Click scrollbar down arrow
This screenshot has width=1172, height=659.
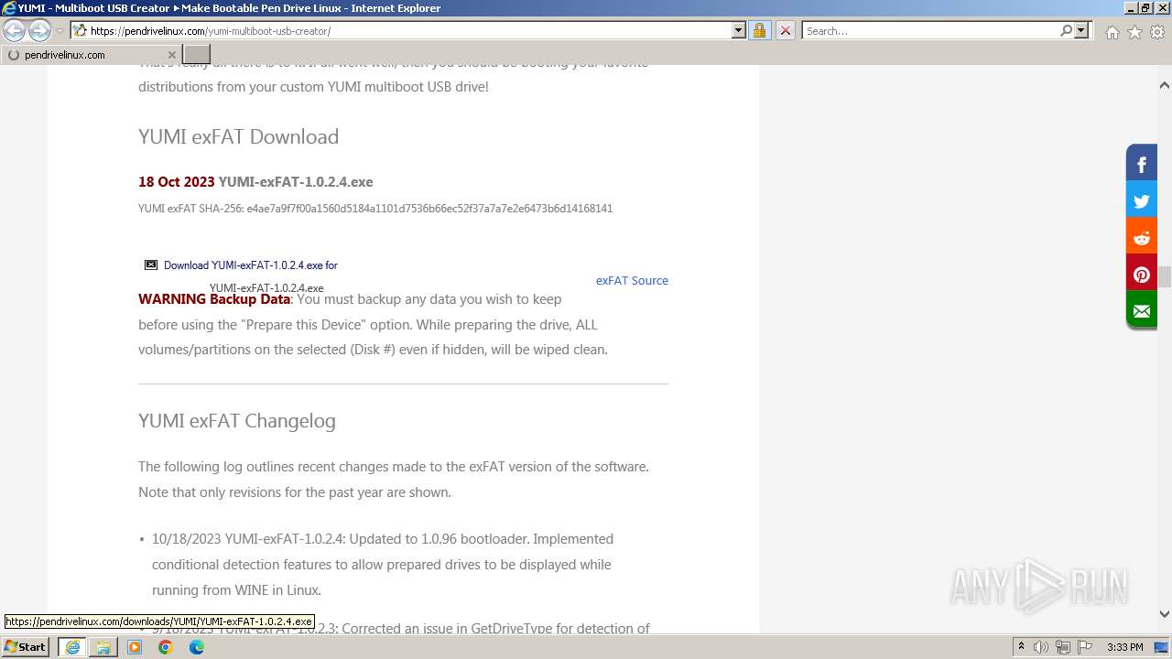click(1164, 614)
